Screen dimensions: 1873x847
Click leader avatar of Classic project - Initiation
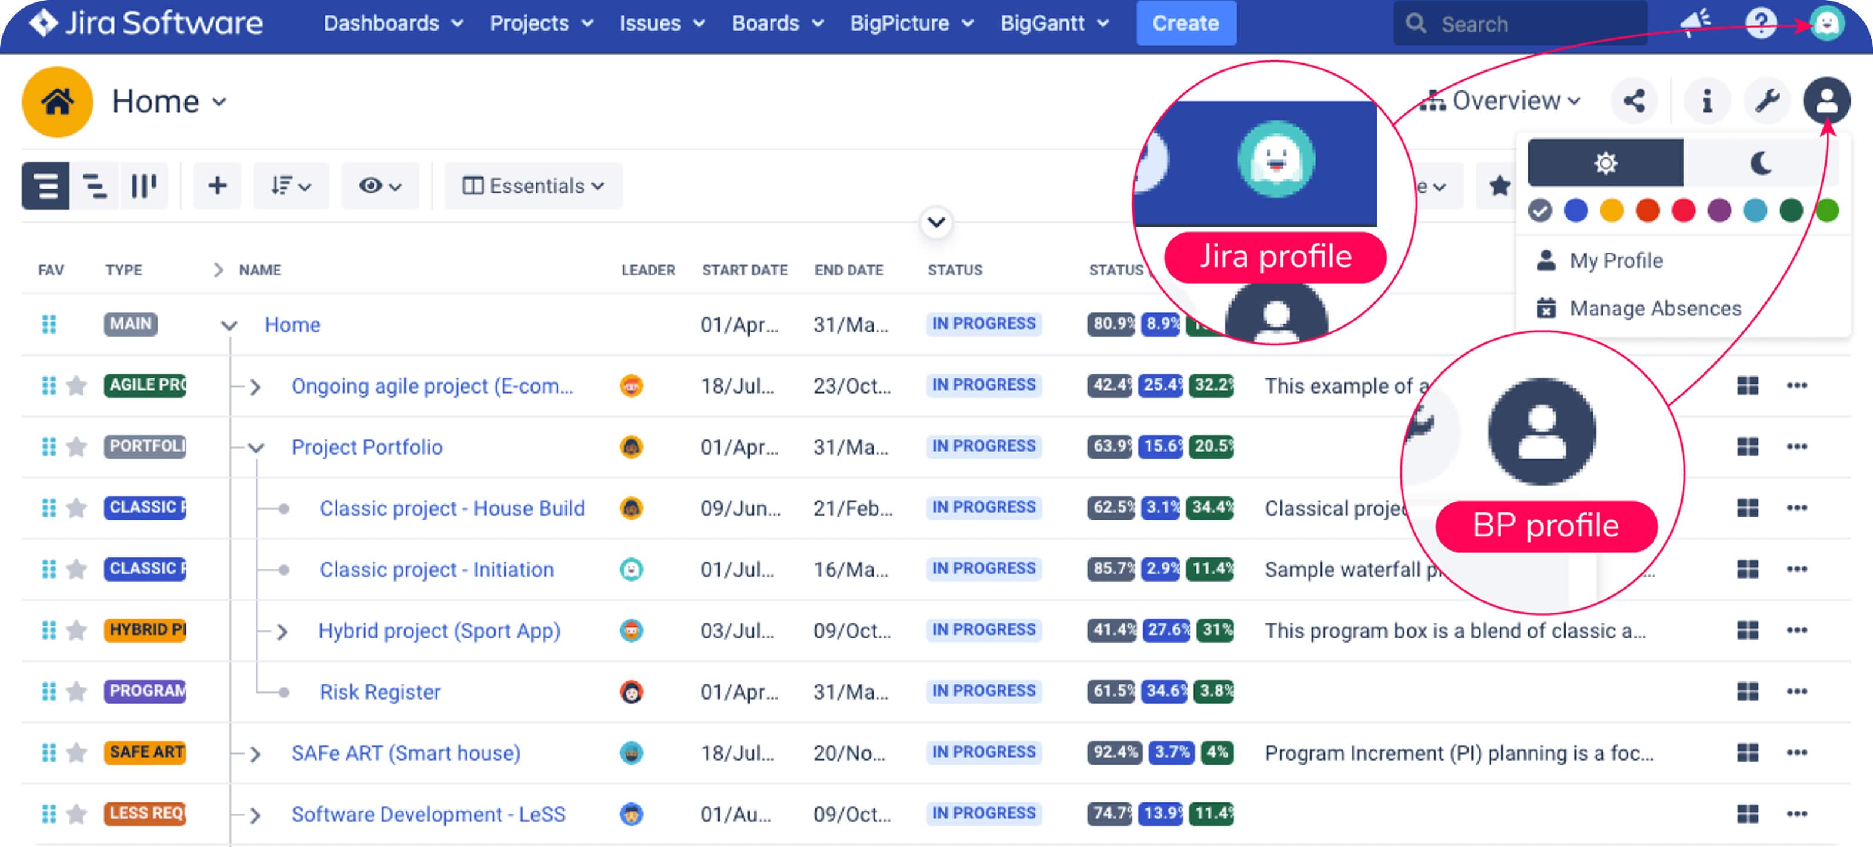point(631,570)
